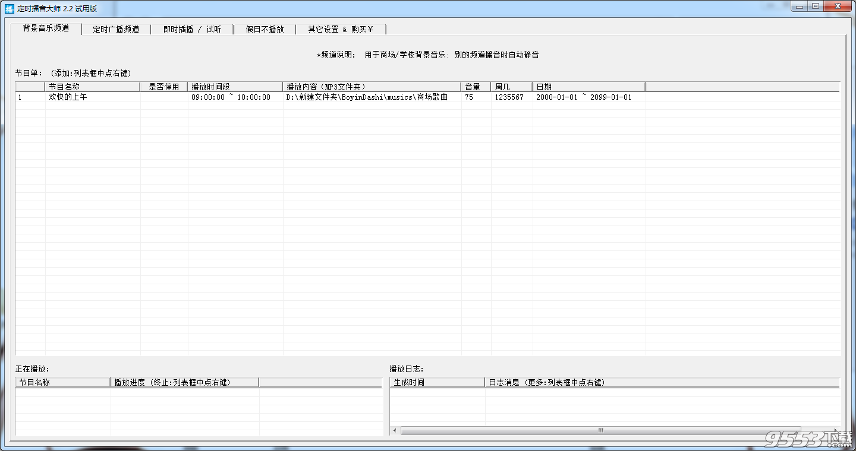Click the time range 09:00:00 ~ 10:00:00
Image resolution: width=856 pixels, height=451 pixels.
[231, 97]
